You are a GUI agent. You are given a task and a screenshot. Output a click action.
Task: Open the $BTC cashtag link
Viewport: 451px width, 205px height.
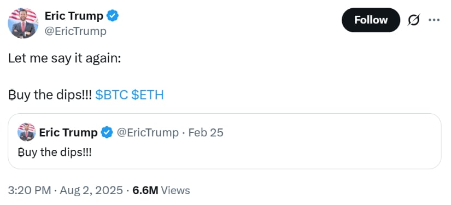(112, 95)
